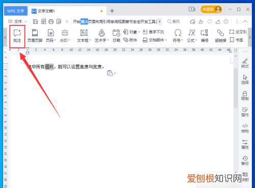Screen dimensions: 255x188
Task: Switch to the 开发工具 Developer tab
Action: click(148, 22)
